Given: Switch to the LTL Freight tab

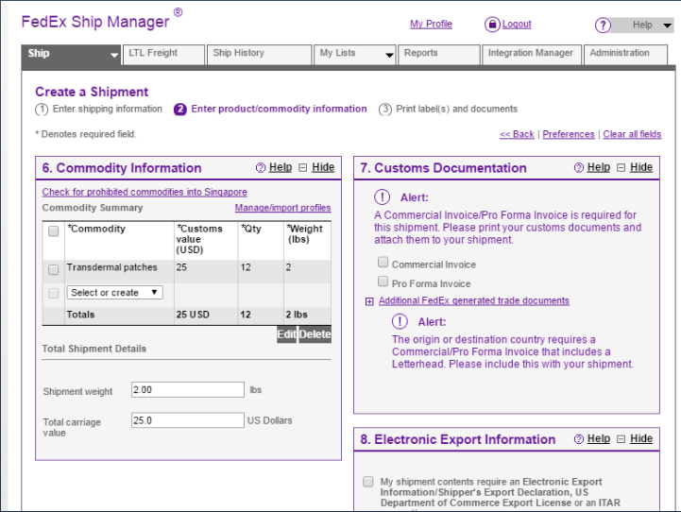Looking at the screenshot, I should coord(163,54).
